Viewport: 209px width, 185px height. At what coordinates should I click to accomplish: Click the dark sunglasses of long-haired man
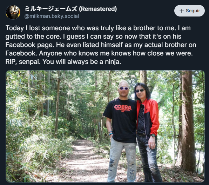coord(140,91)
